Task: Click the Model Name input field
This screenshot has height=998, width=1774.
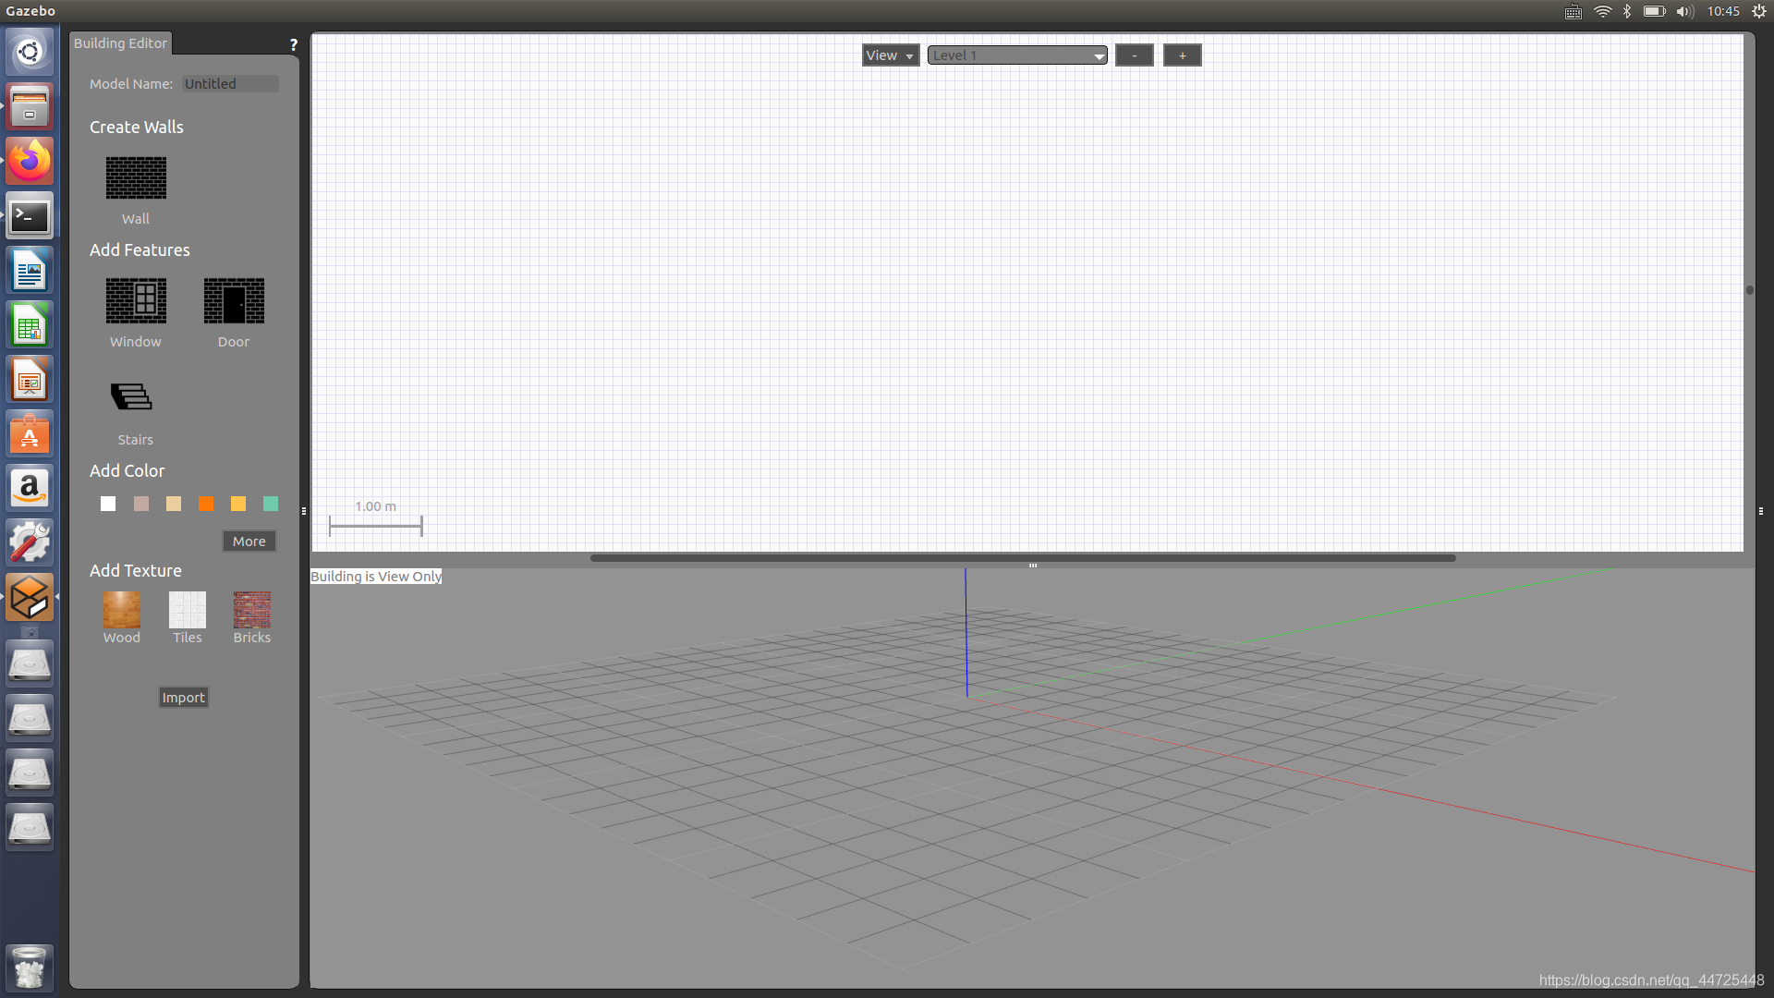Action: click(x=230, y=83)
